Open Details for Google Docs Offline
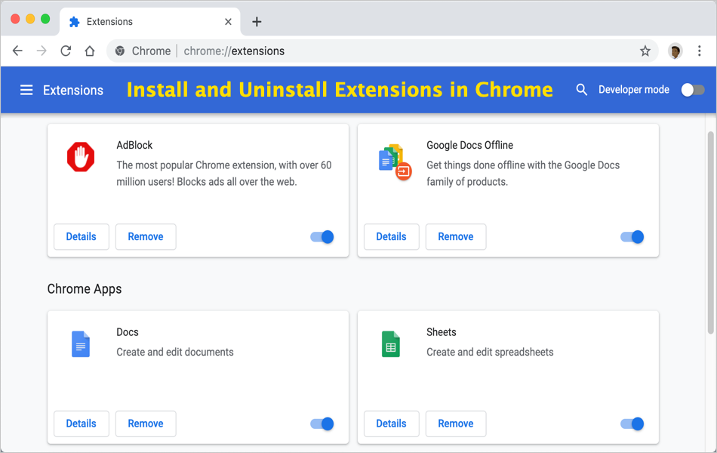The height and width of the screenshot is (453, 717). click(392, 236)
